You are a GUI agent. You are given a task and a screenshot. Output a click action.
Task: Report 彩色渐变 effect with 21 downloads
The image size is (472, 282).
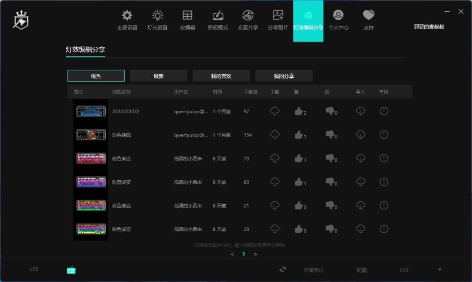(384, 205)
